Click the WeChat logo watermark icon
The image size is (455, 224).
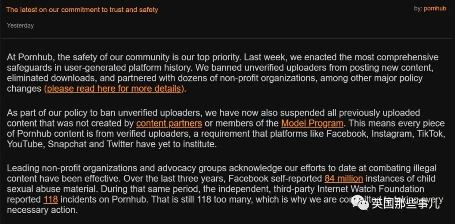361,203
